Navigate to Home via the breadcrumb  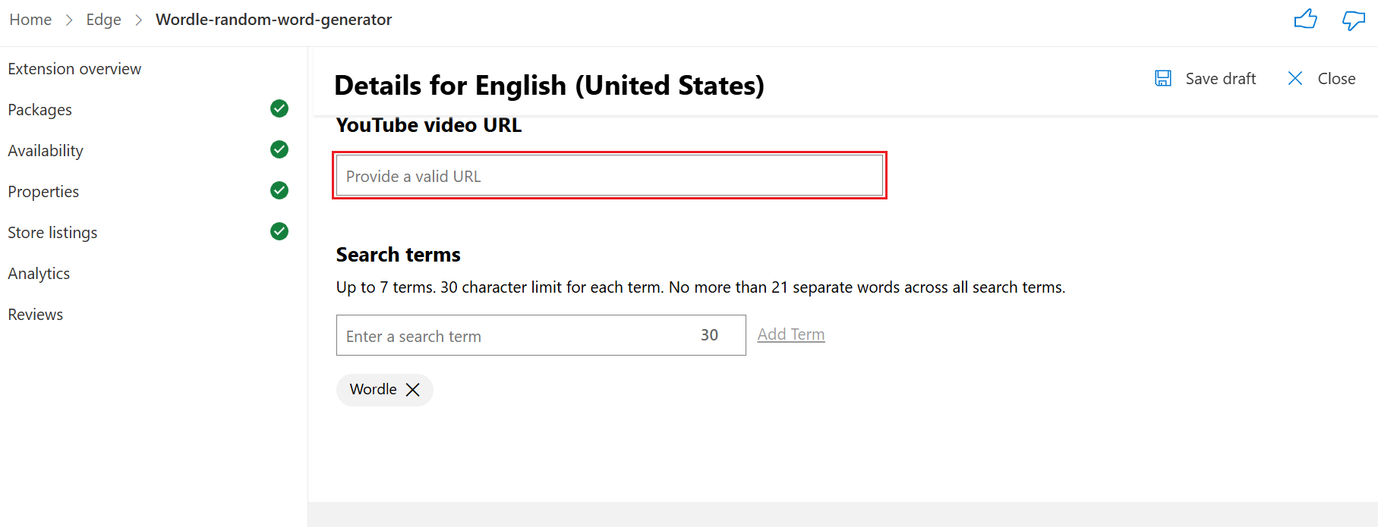30,19
